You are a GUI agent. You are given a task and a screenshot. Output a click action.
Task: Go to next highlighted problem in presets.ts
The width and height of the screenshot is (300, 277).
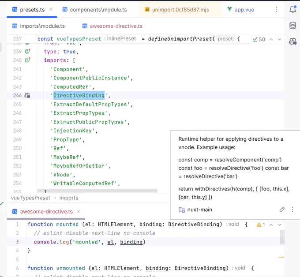pyautogui.click(x=280, y=39)
